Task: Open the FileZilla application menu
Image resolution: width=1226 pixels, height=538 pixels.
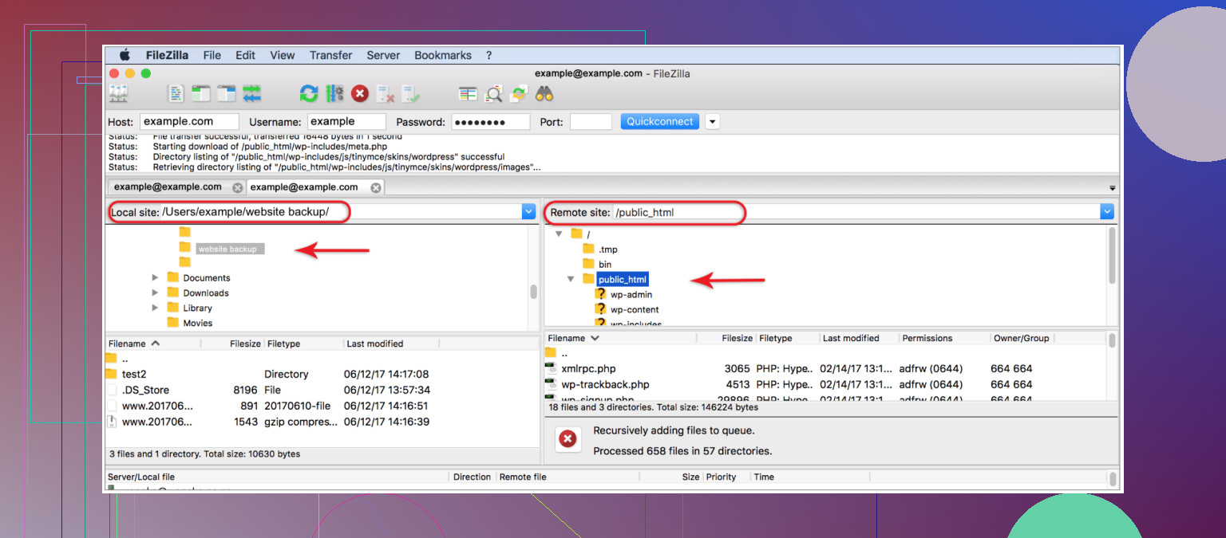Action: coord(167,55)
